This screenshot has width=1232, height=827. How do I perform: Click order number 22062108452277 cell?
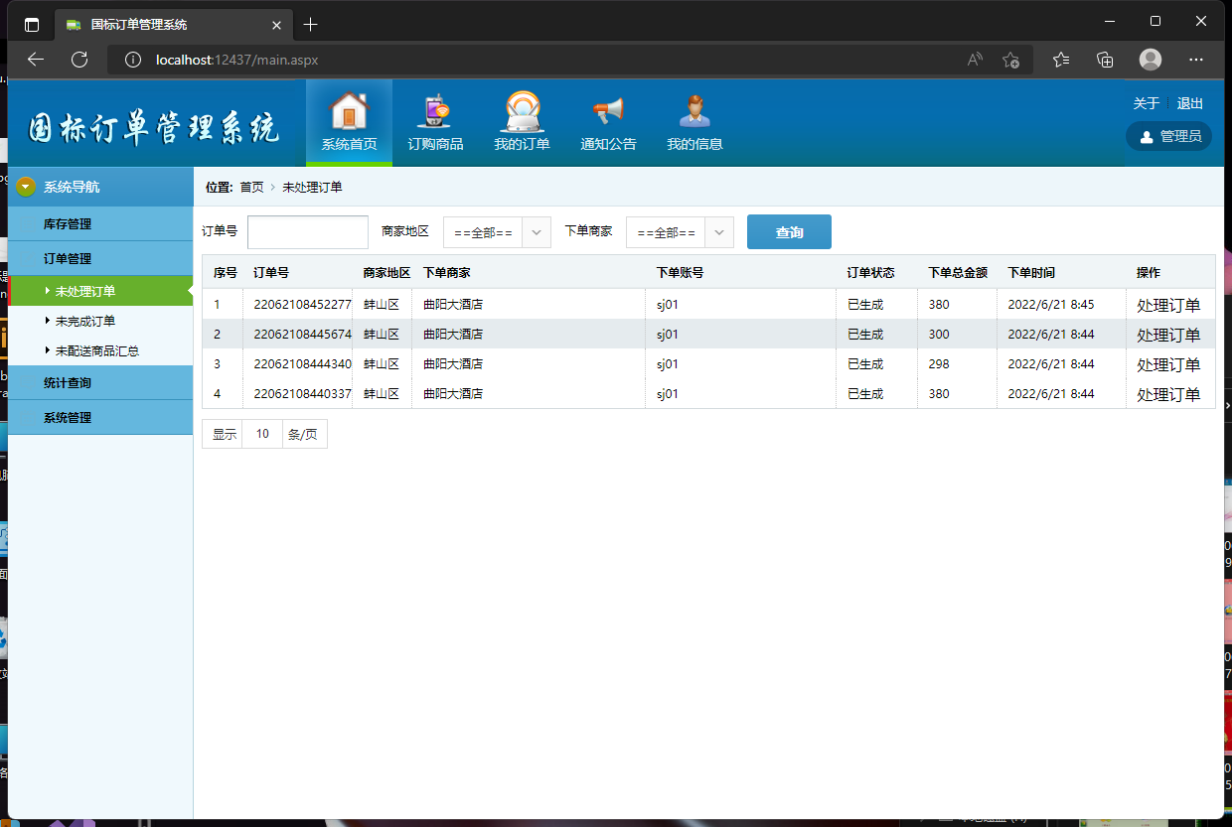pos(302,305)
